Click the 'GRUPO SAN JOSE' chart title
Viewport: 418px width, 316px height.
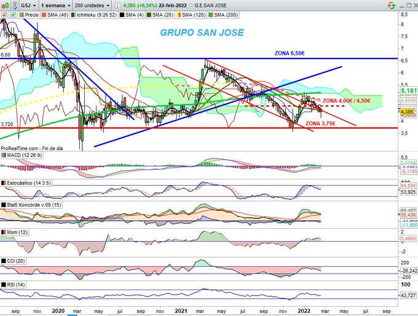click(x=202, y=33)
